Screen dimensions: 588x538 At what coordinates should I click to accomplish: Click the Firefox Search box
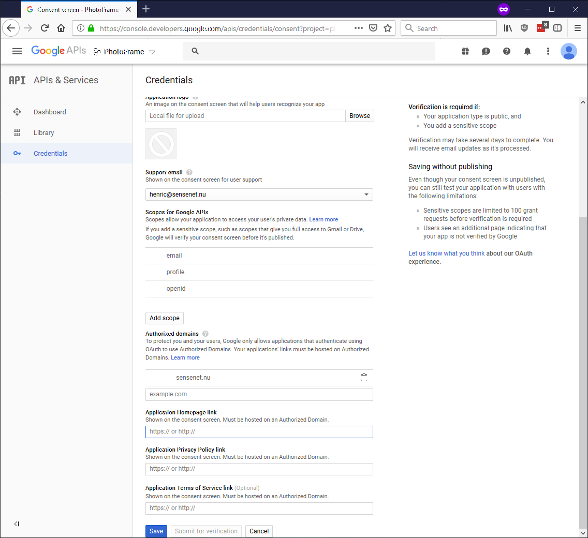(449, 28)
